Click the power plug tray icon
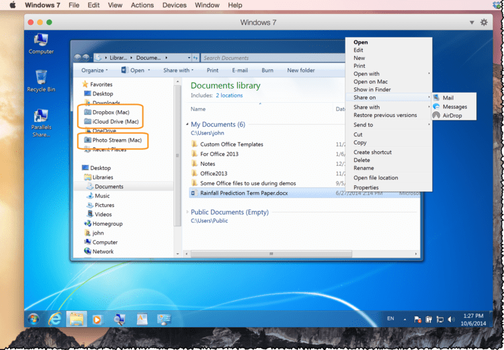The width and height of the screenshot is (504, 350). (429, 320)
